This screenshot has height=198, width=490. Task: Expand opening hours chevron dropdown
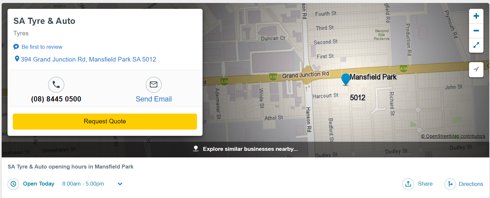pyautogui.click(x=120, y=184)
